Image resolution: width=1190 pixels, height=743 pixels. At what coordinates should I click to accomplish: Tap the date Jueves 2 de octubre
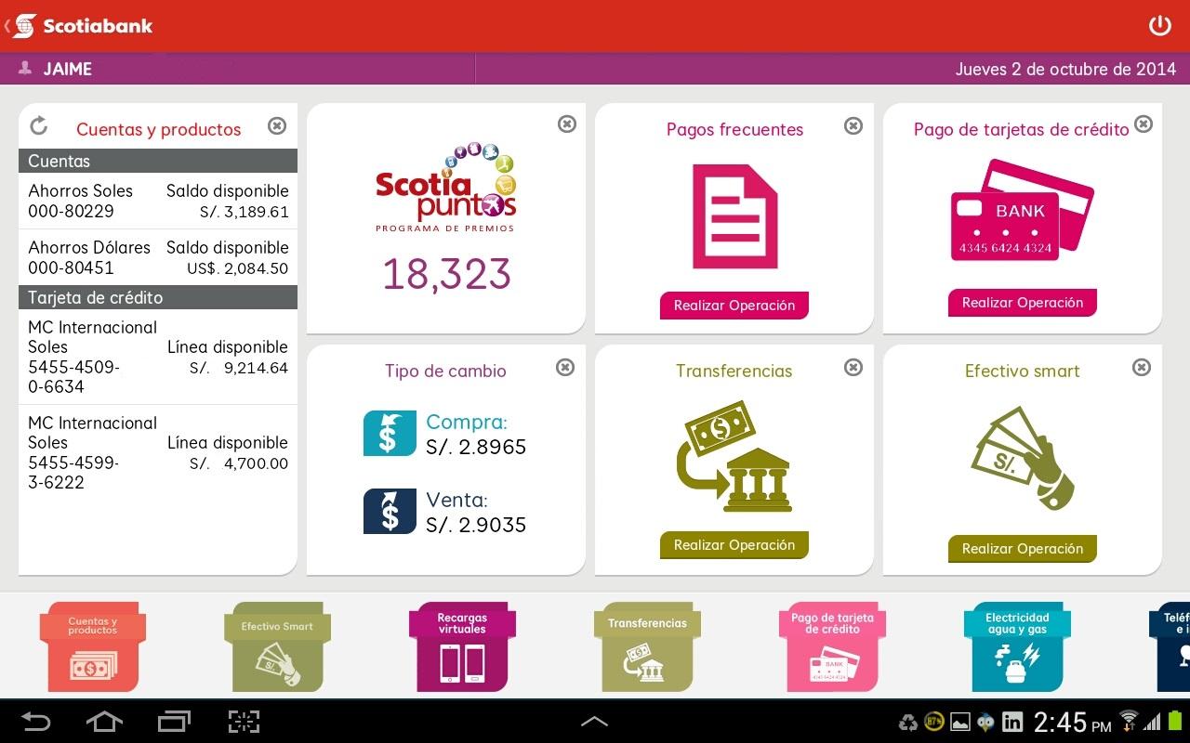pyautogui.click(x=1066, y=69)
